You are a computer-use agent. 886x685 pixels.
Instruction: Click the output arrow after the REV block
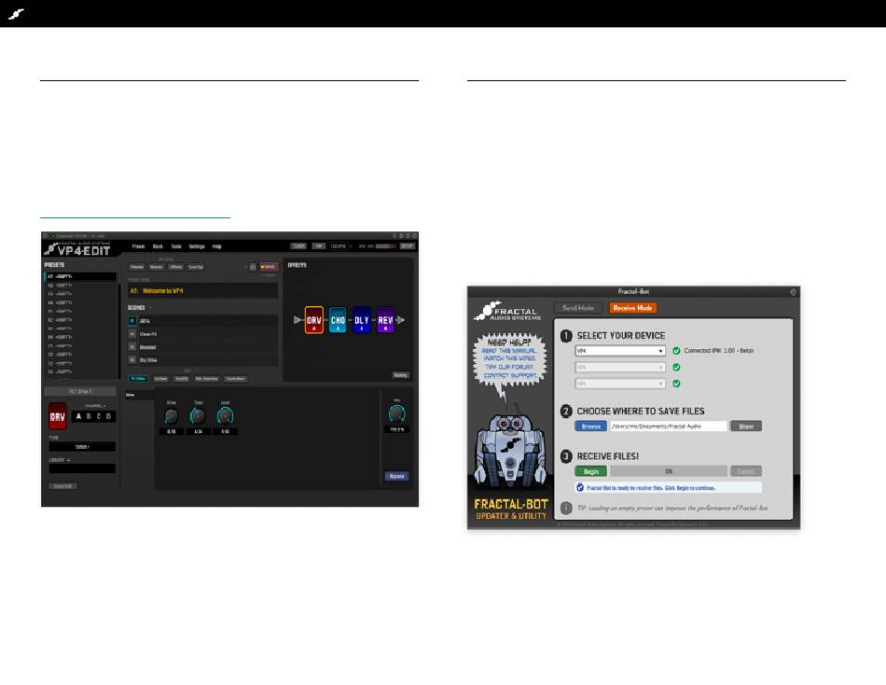401,320
